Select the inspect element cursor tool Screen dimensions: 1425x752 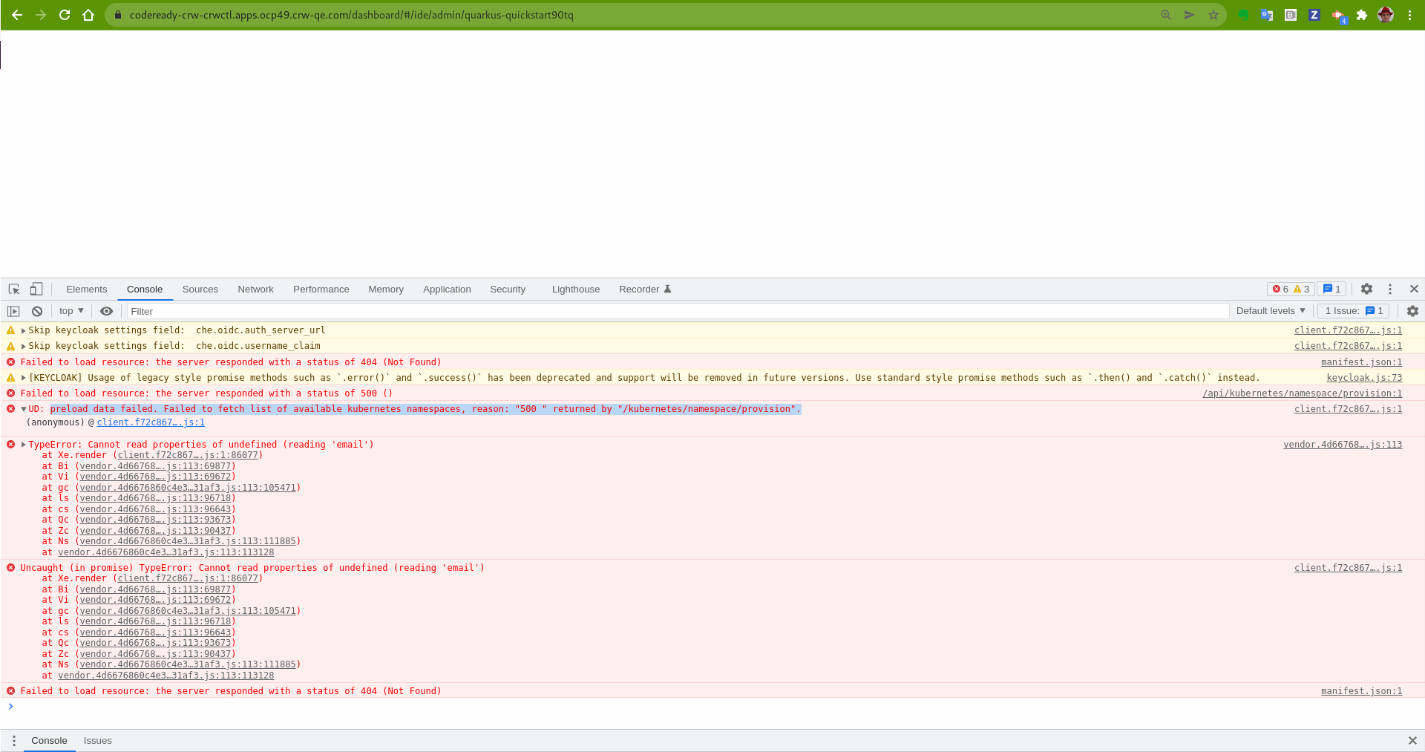coord(13,289)
